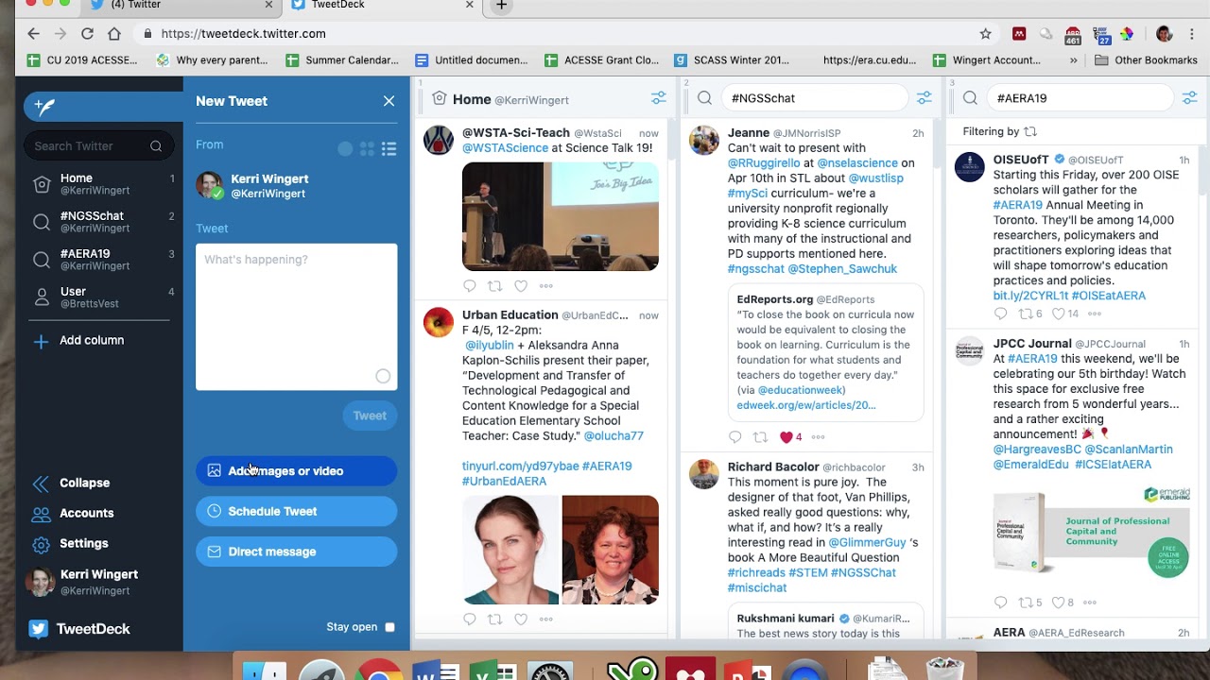1210x680 pixels.
Task: Reply to OISEUofT tweet
Action: click(1001, 314)
